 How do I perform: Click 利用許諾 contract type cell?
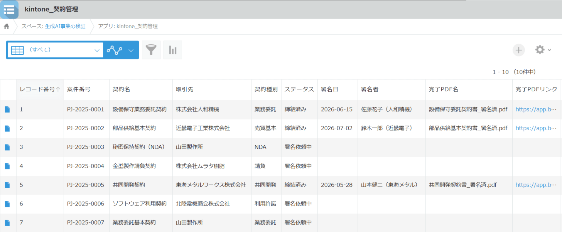click(265, 204)
